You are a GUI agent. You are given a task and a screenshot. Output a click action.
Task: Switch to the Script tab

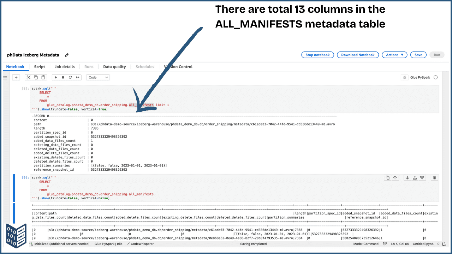point(40,67)
